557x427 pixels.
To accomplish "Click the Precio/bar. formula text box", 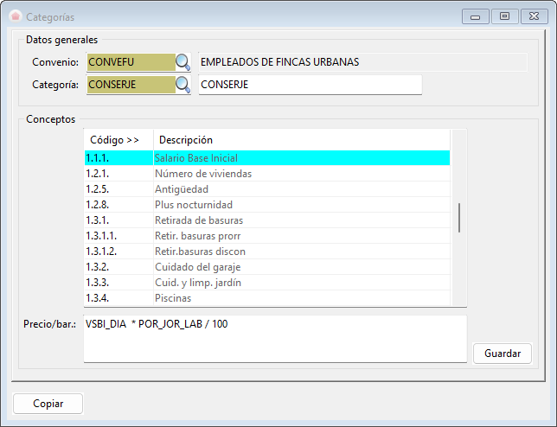I will 274,338.
